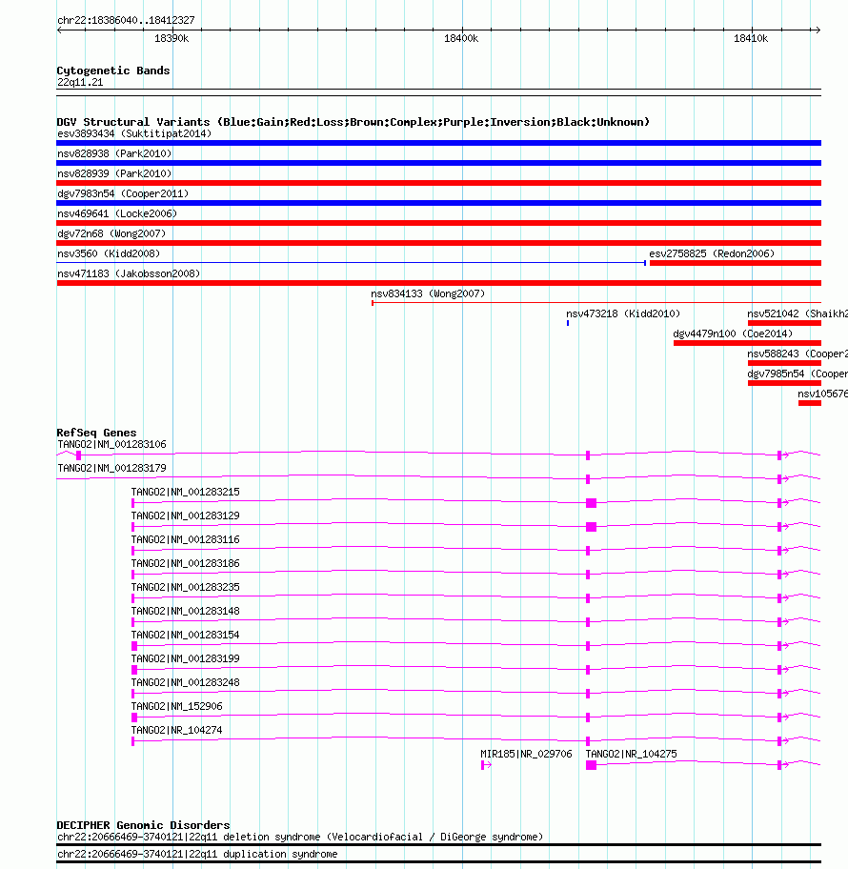Open TANGO2|NR_104274 transcript

pos(176,730)
